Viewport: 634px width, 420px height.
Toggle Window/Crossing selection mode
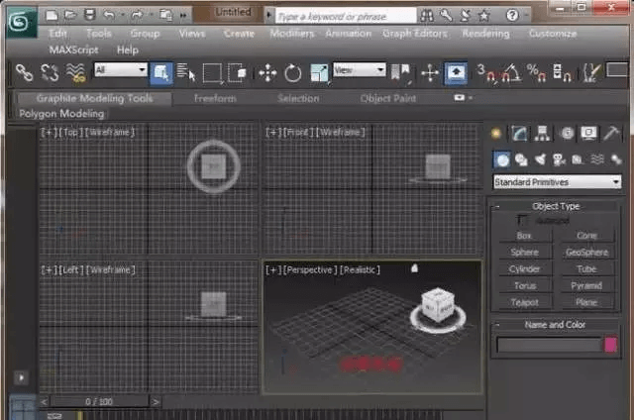pos(238,73)
